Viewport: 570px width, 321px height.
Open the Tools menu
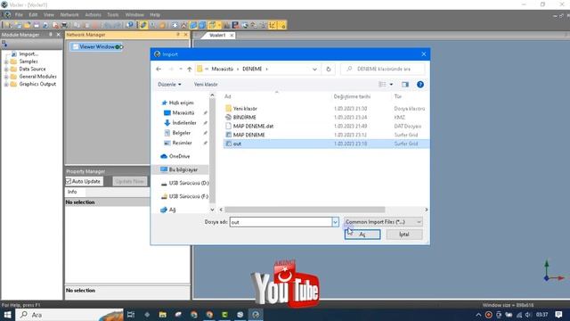tap(113, 15)
